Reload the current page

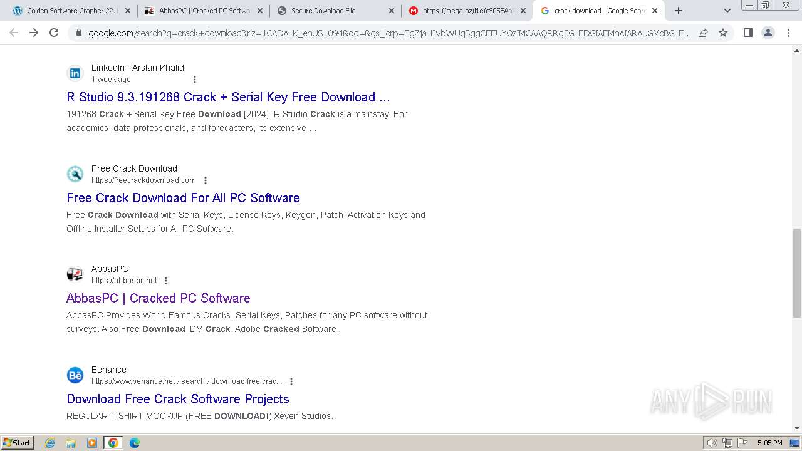pos(54,33)
